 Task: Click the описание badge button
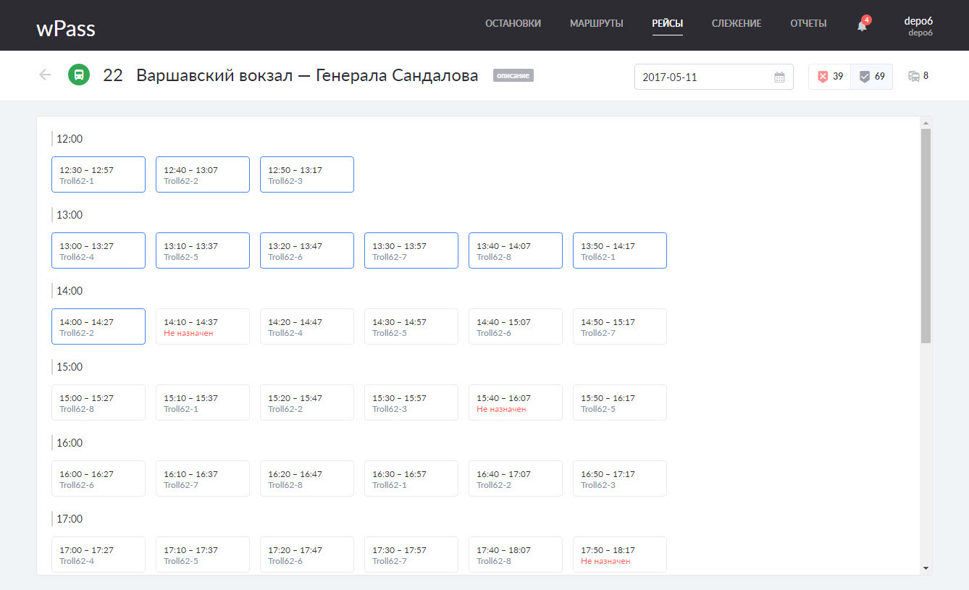pos(513,75)
